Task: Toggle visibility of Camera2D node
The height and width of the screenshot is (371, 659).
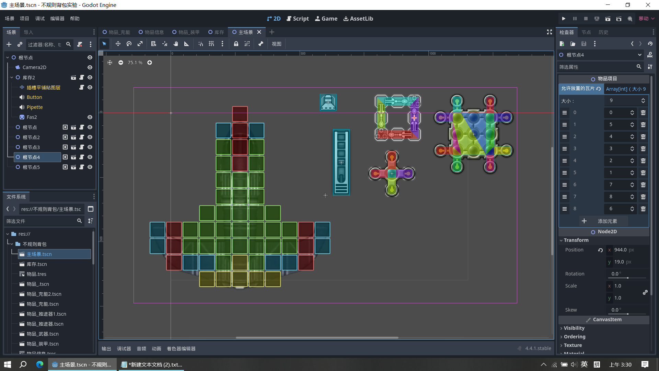Action: point(90,67)
